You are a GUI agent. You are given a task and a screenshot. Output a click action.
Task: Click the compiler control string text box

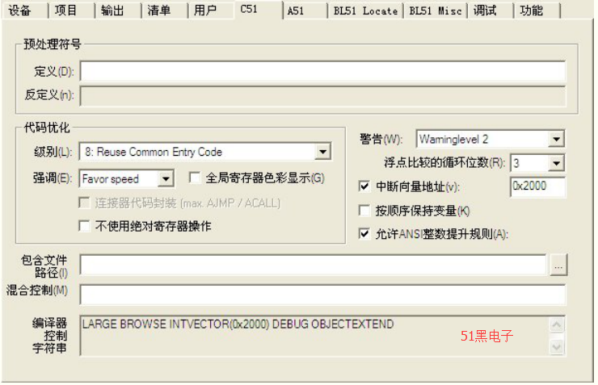click(315, 336)
